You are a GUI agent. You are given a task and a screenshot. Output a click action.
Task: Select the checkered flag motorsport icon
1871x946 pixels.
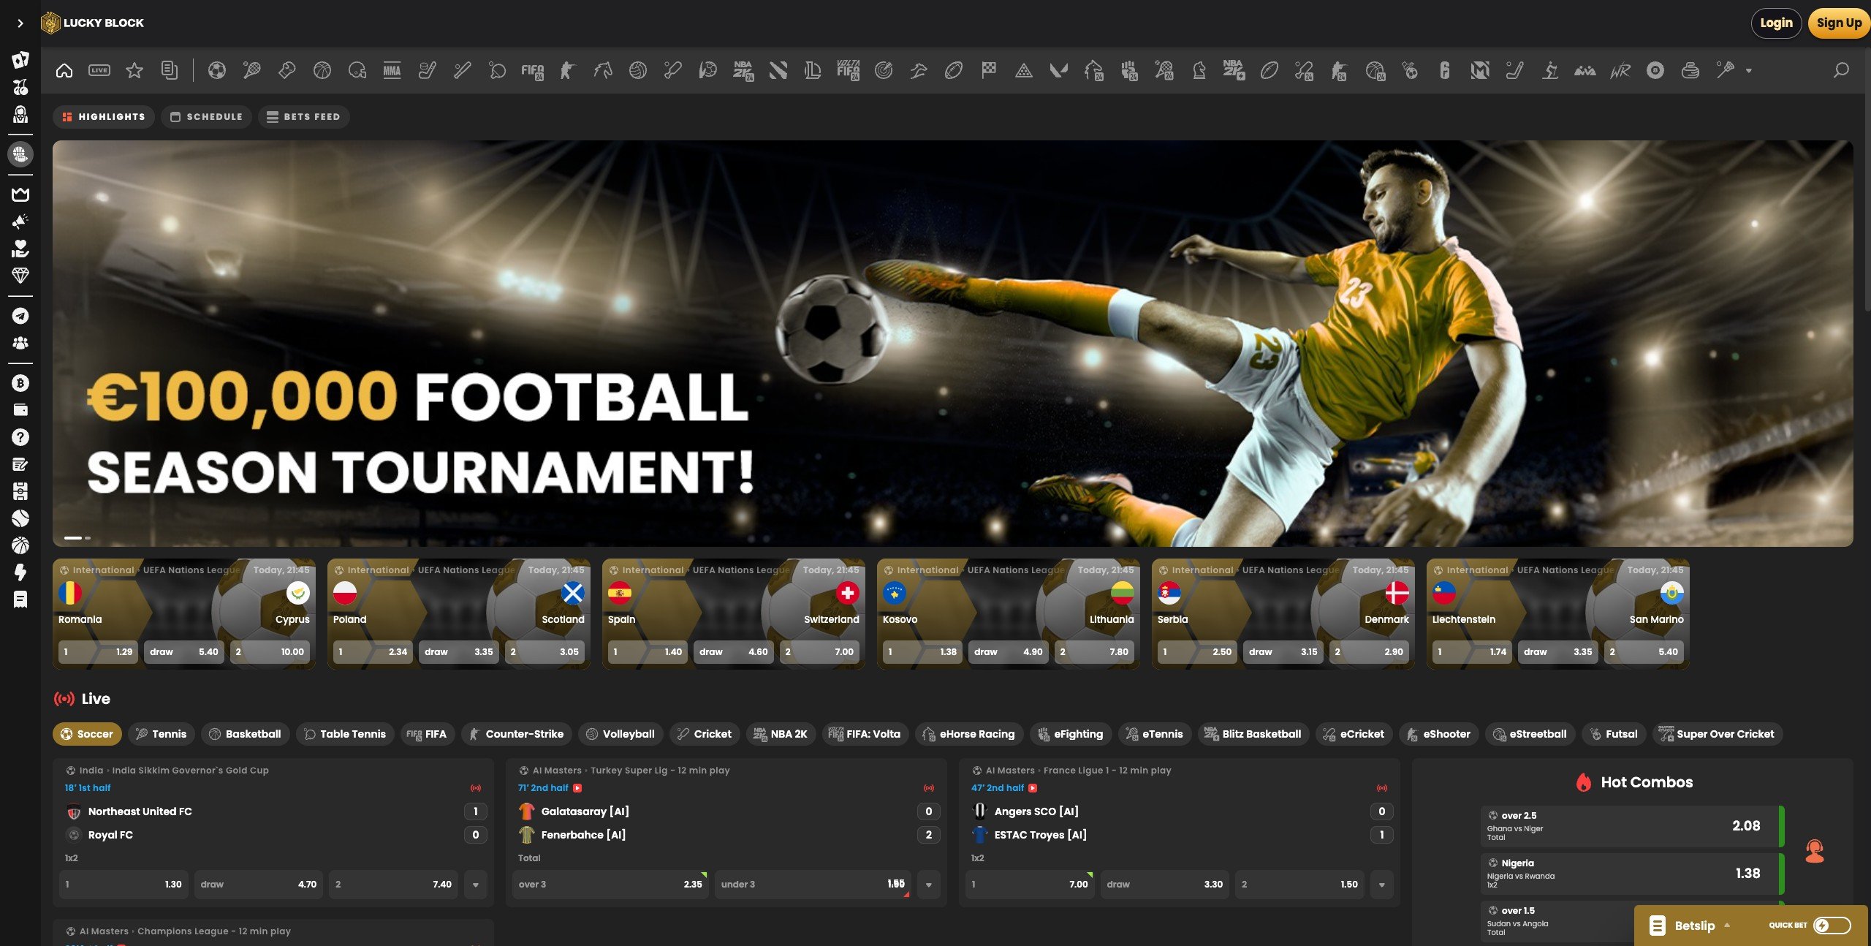[x=989, y=70]
